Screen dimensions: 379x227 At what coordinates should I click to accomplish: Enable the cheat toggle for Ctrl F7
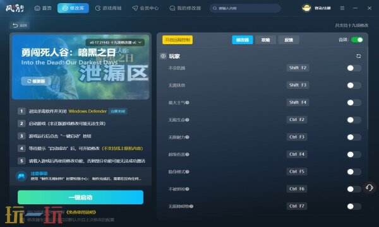354,206
